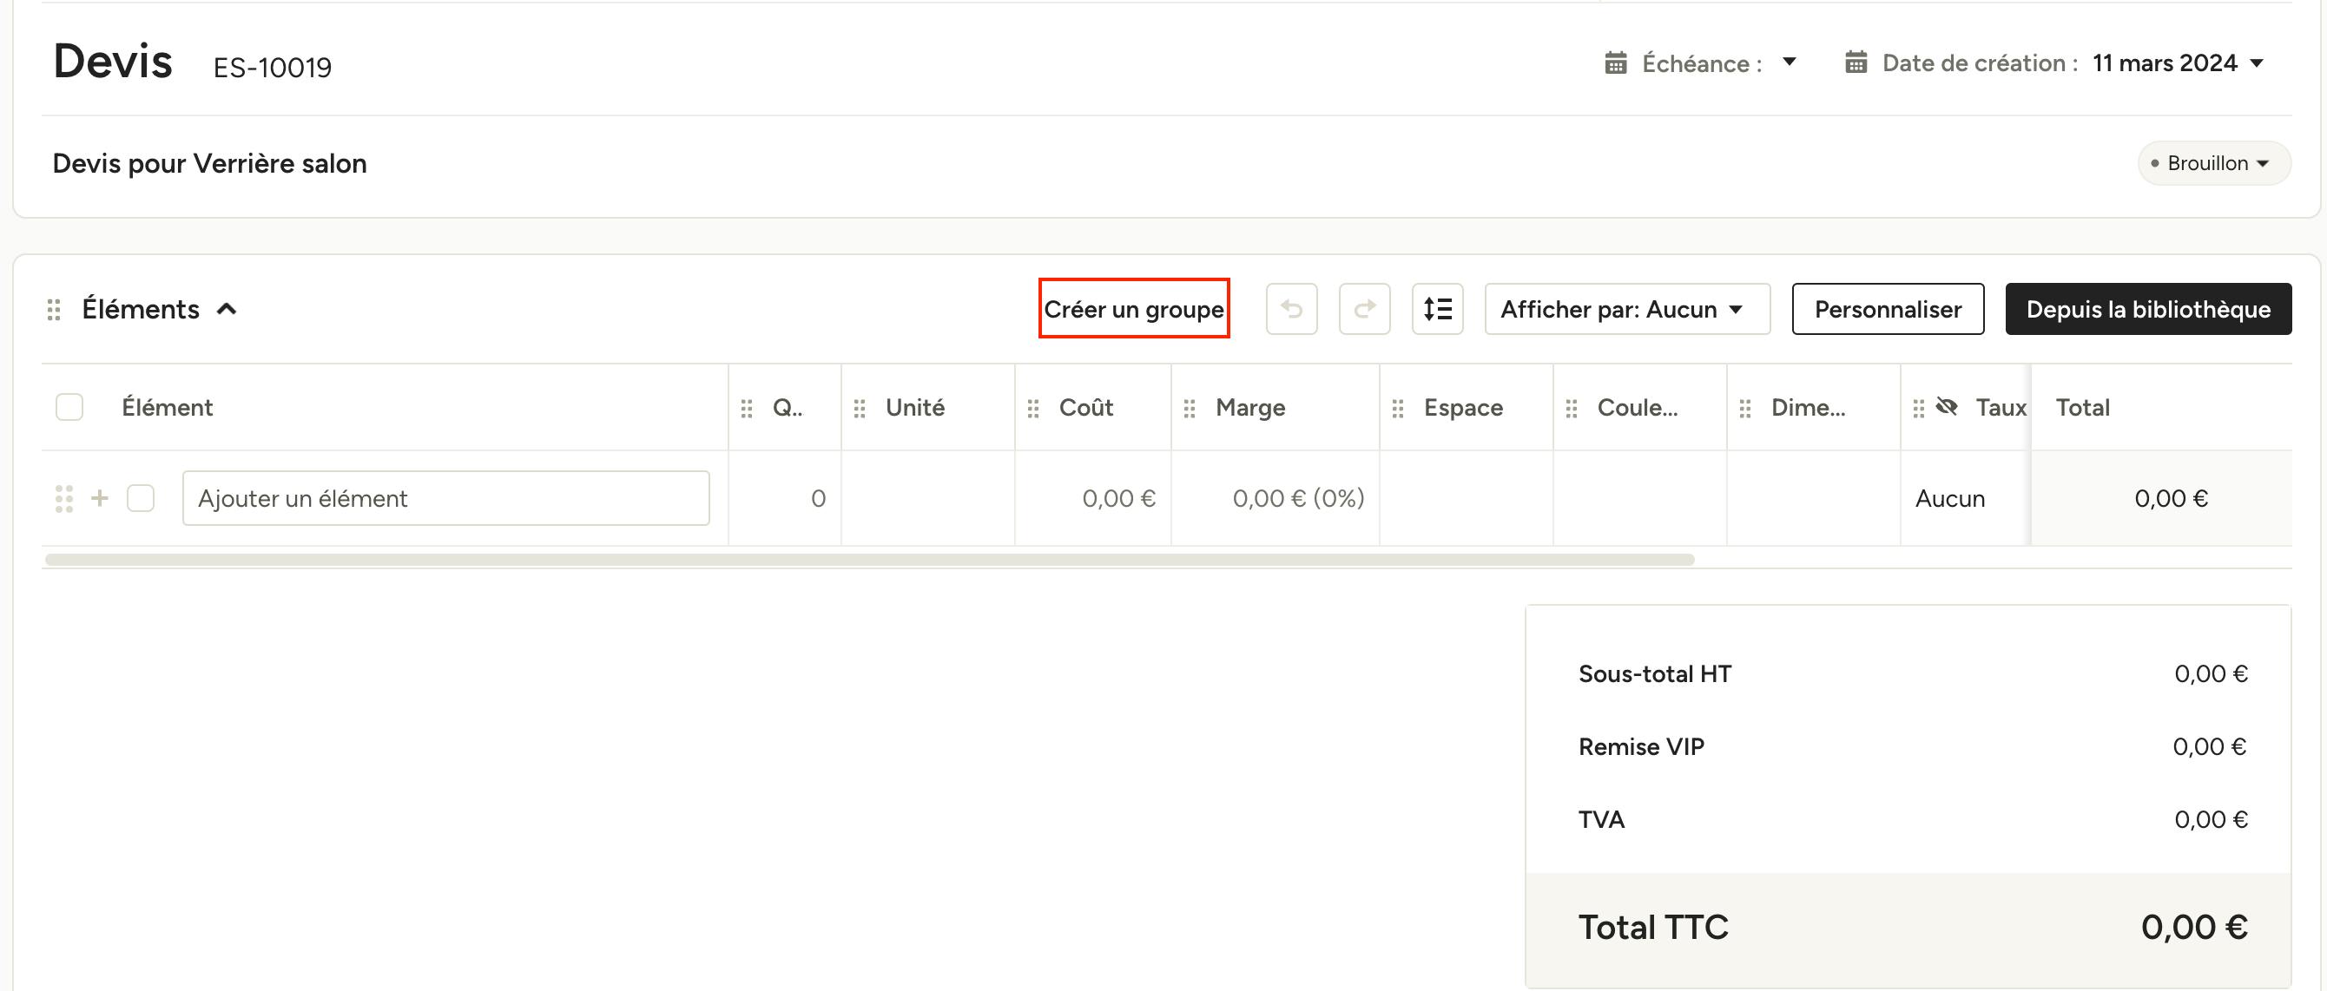Viewport: 2327px width, 991px height.
Task: Click the redo arrow button
Action: point(1364,309)
